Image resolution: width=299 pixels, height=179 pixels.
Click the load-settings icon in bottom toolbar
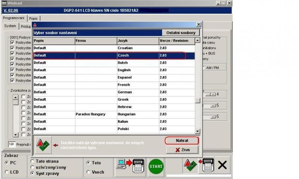(190, 166)
